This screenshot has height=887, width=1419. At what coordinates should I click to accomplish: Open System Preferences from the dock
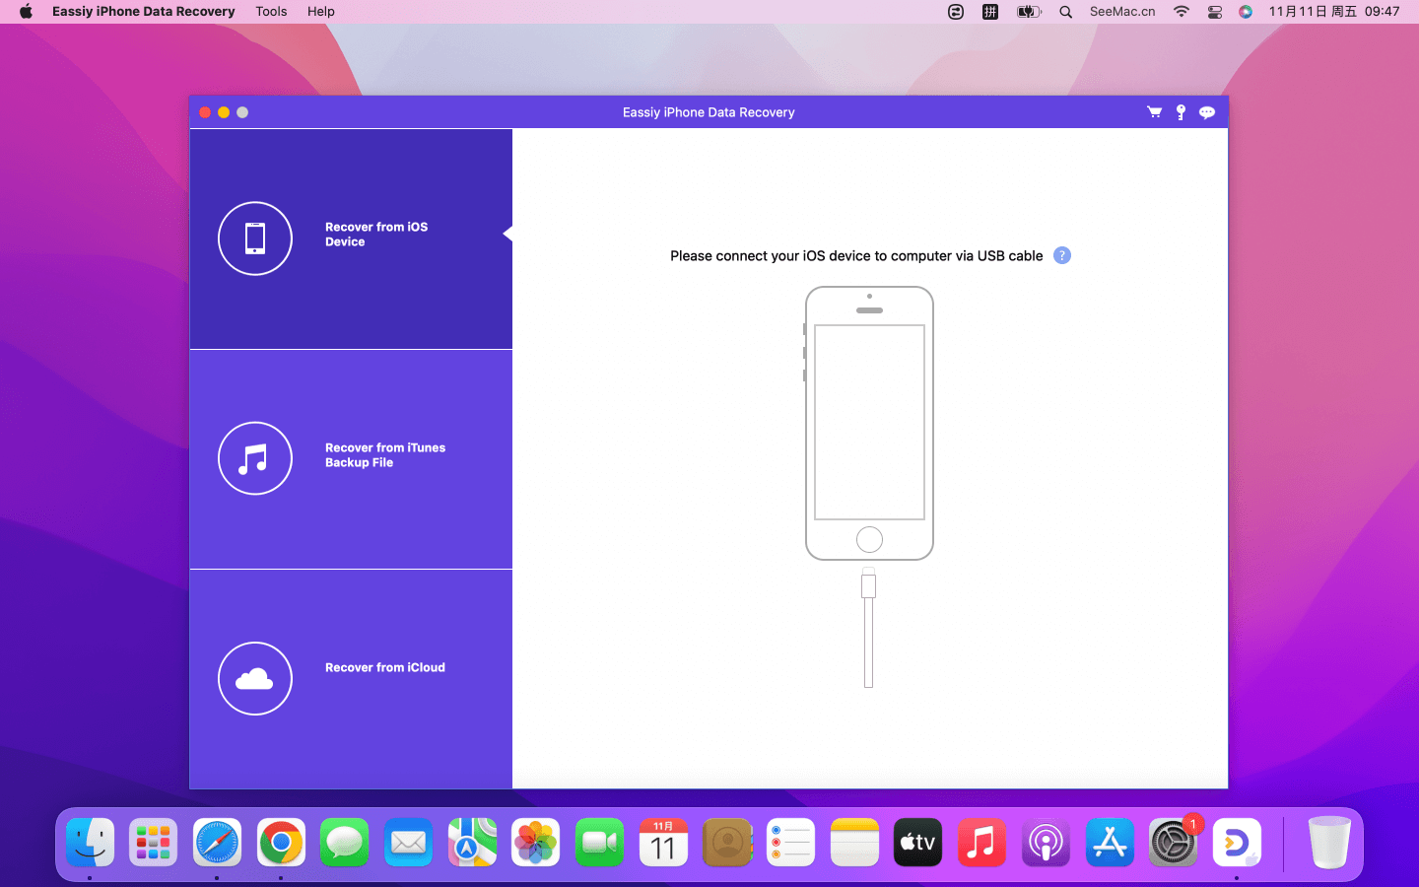coord(1173,843)
